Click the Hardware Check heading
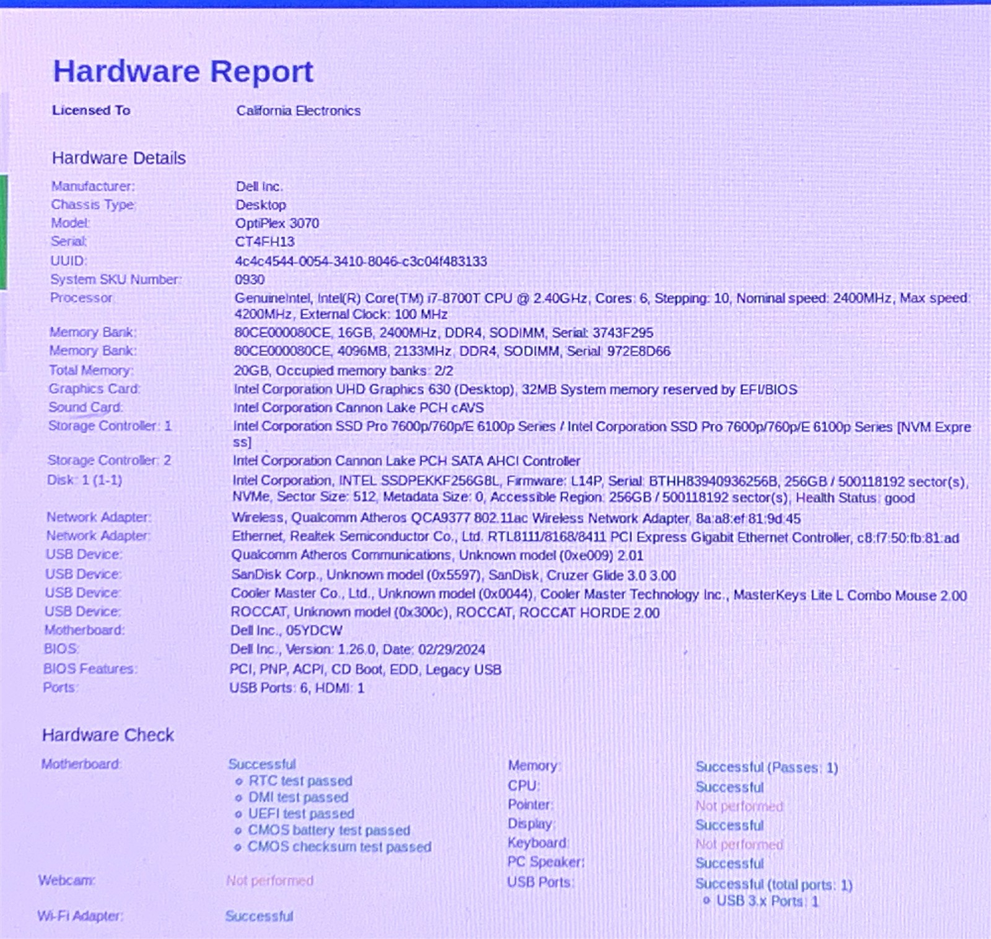991x939 pixels. [x=108, y=735]
